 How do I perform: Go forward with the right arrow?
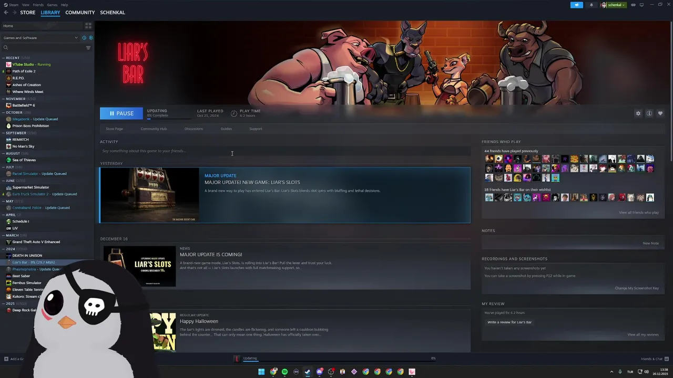pos(14,12)
